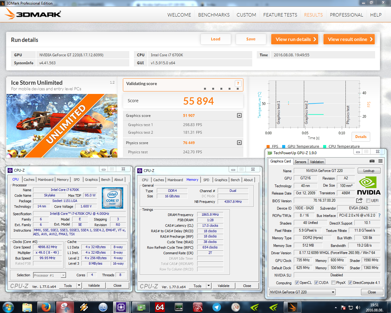Open the GPU-Z hamburger menu icon
This screenshot has width=391, height=313.
pos(380,161)
